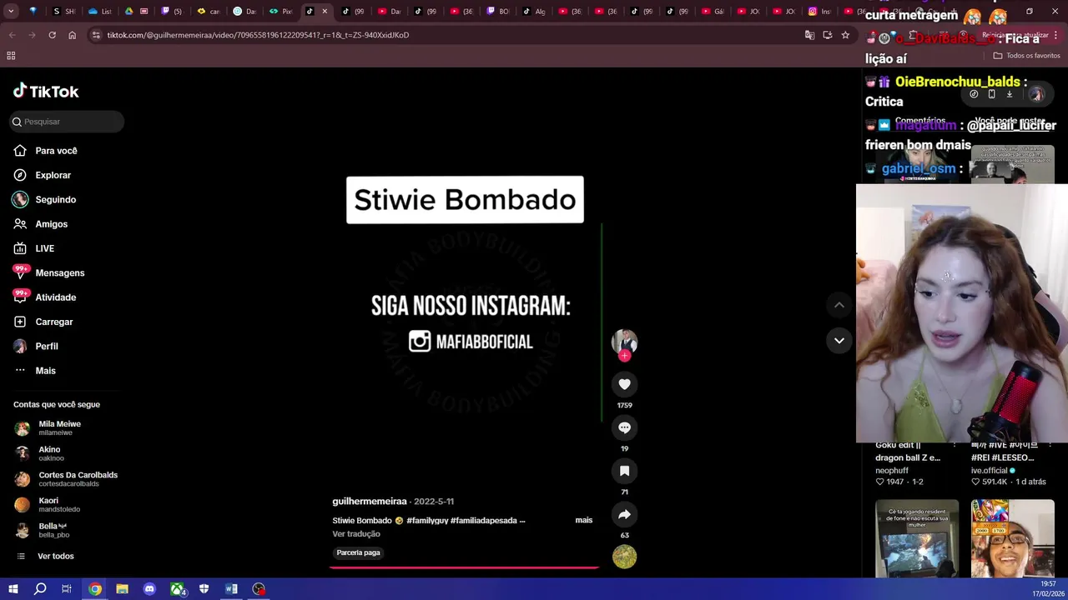Click the TikTok logo

point(46,91)
